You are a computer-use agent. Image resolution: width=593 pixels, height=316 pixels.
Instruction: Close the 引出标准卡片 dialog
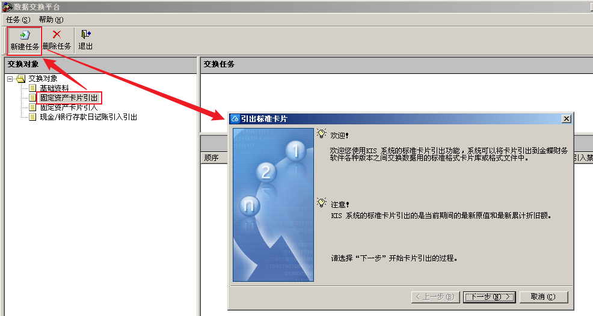(566, 119)
